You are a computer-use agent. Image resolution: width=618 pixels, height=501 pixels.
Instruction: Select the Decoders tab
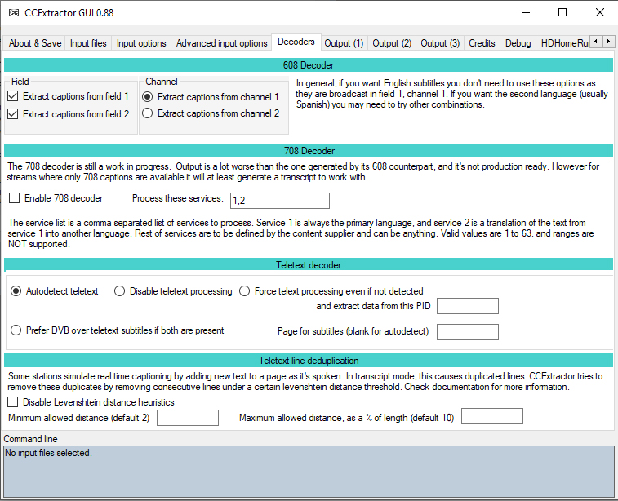[x=296, y=42]
